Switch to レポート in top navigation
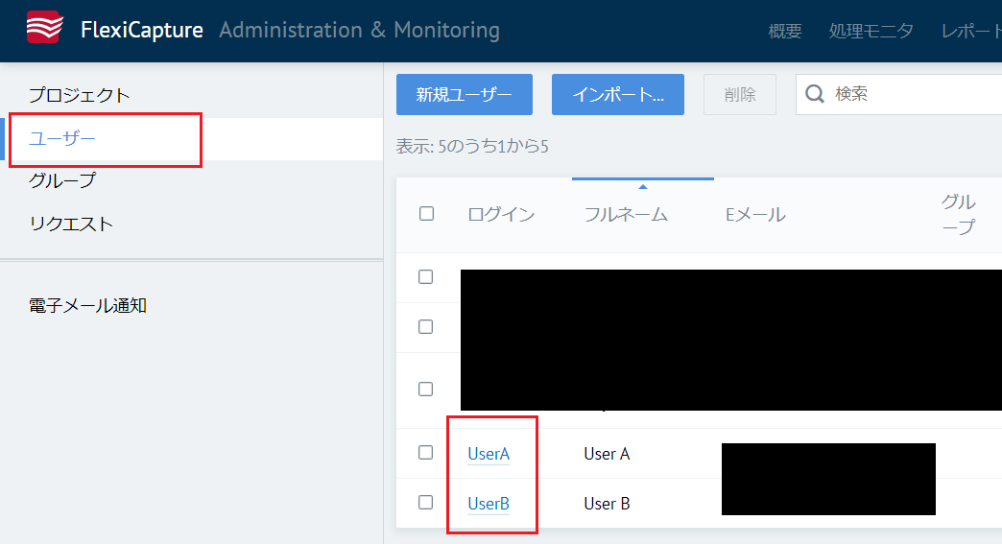The width and height of the screenshot is (1002, 544). (x=971, y=31)
